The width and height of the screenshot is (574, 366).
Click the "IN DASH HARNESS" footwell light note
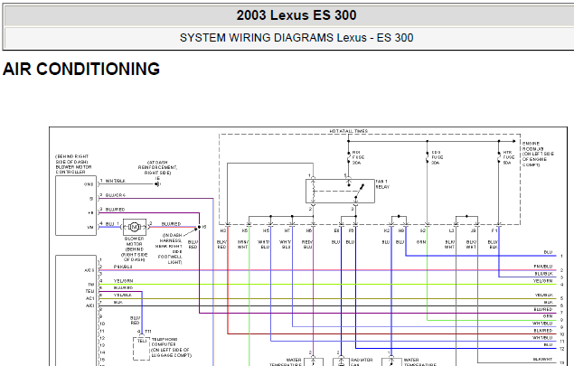tap(170, 249)
